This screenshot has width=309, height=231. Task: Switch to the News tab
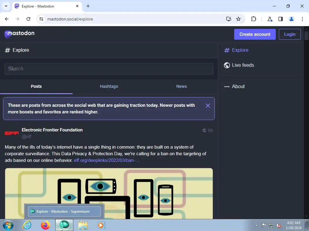coord(181,86)
